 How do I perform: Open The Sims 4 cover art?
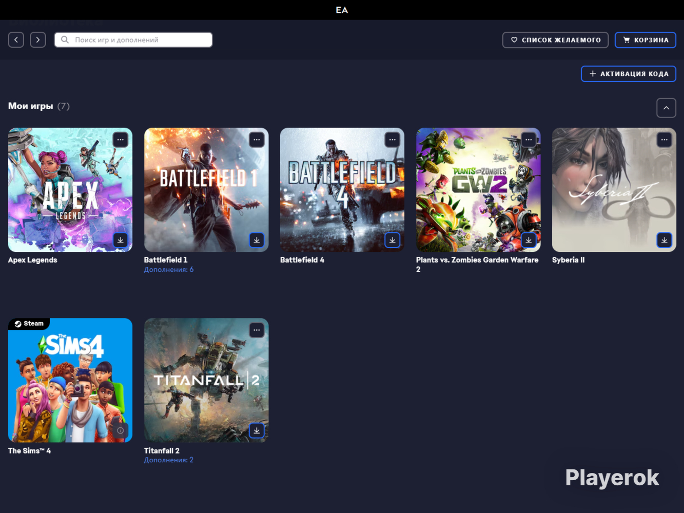coord(70,380)
